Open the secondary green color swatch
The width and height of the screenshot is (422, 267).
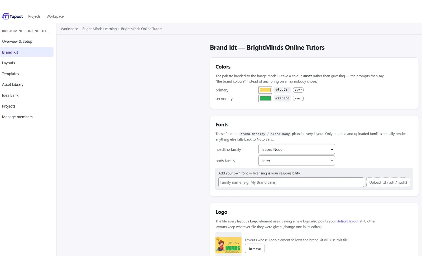coord(265,98)
